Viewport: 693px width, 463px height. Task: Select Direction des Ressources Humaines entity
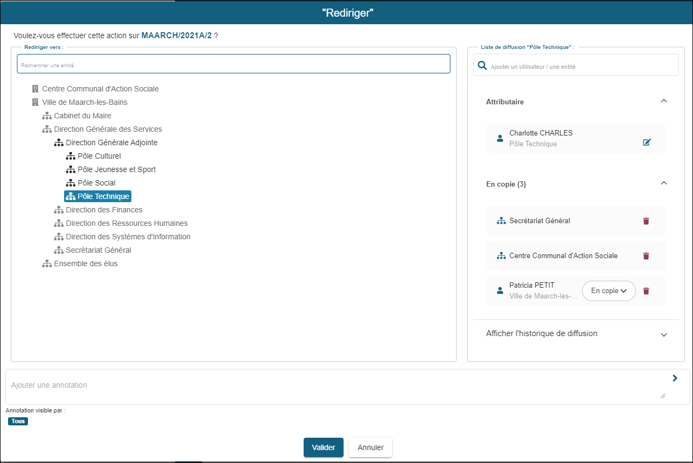click(127, 223)
